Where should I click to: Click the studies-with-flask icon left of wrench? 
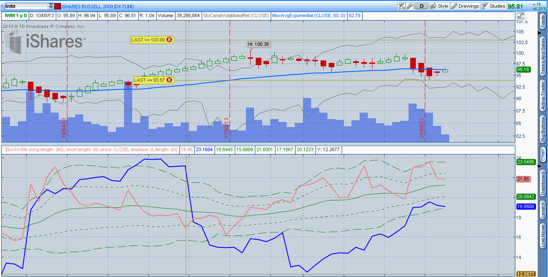coord(402,6)
